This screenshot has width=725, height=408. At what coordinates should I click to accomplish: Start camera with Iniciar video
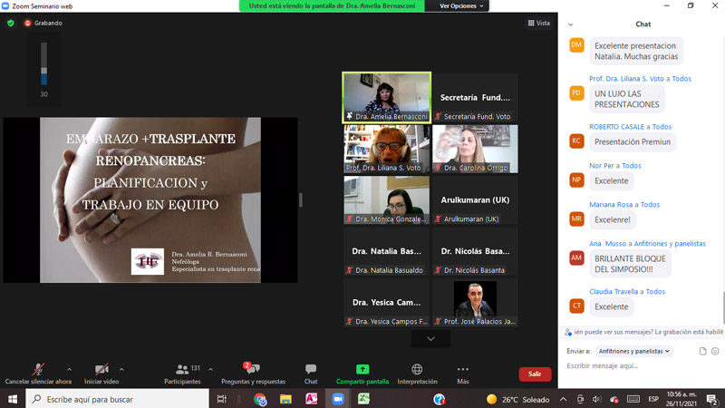click(102, 373)
